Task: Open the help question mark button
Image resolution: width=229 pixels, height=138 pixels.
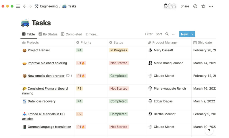Action: [209, 131]
